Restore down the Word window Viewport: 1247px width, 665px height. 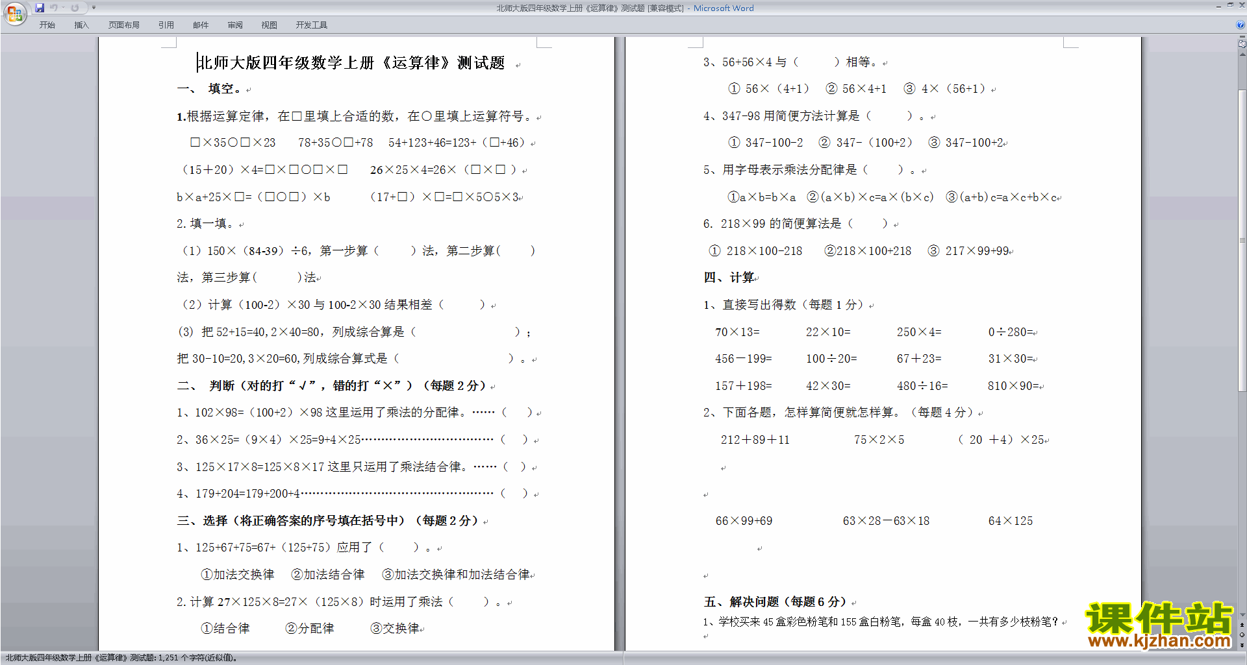(1230, 6)
